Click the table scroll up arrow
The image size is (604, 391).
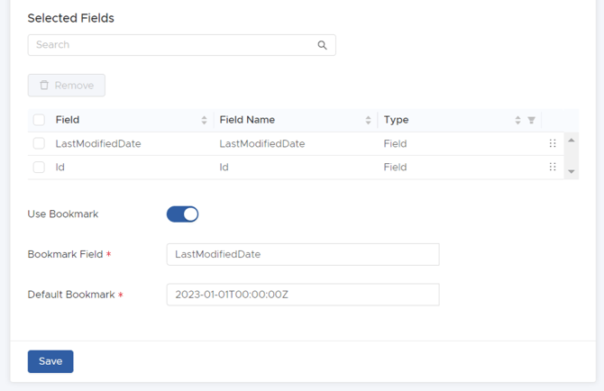[x=572, y=141]
